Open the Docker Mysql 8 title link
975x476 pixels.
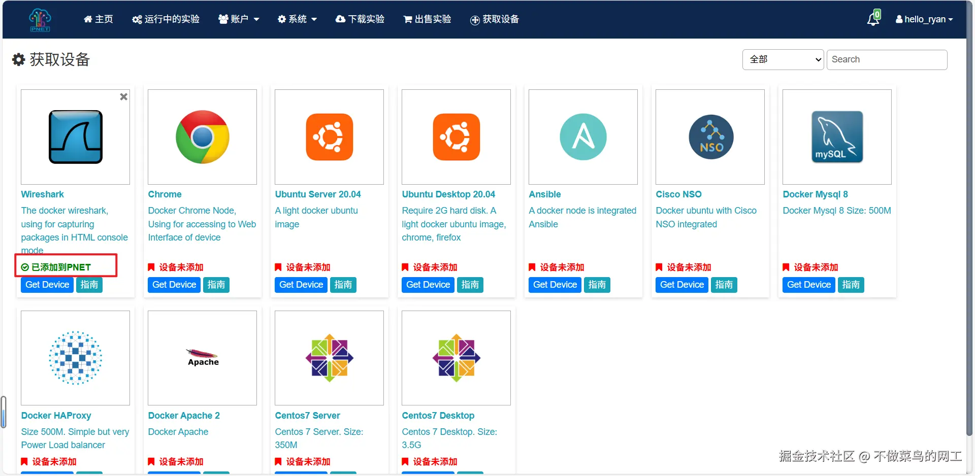pyautogui.click(x=815, y=194)
